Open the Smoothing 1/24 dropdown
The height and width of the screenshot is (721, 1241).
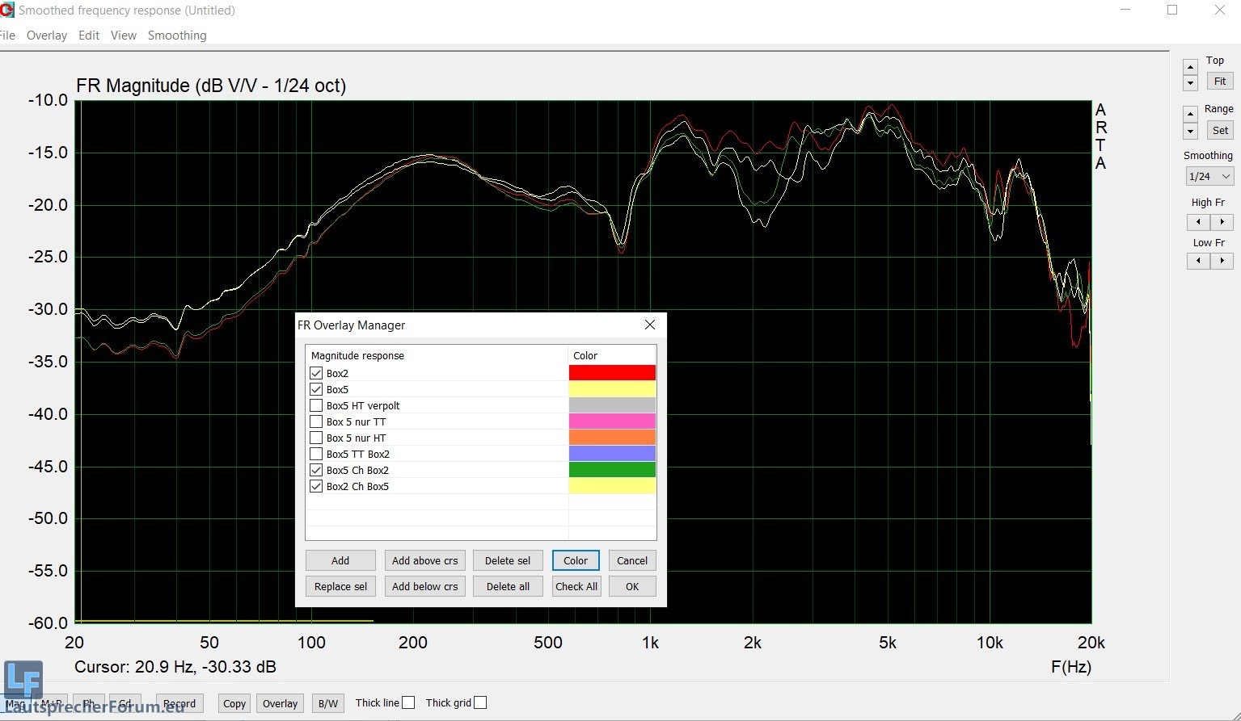coord(1209,176)
